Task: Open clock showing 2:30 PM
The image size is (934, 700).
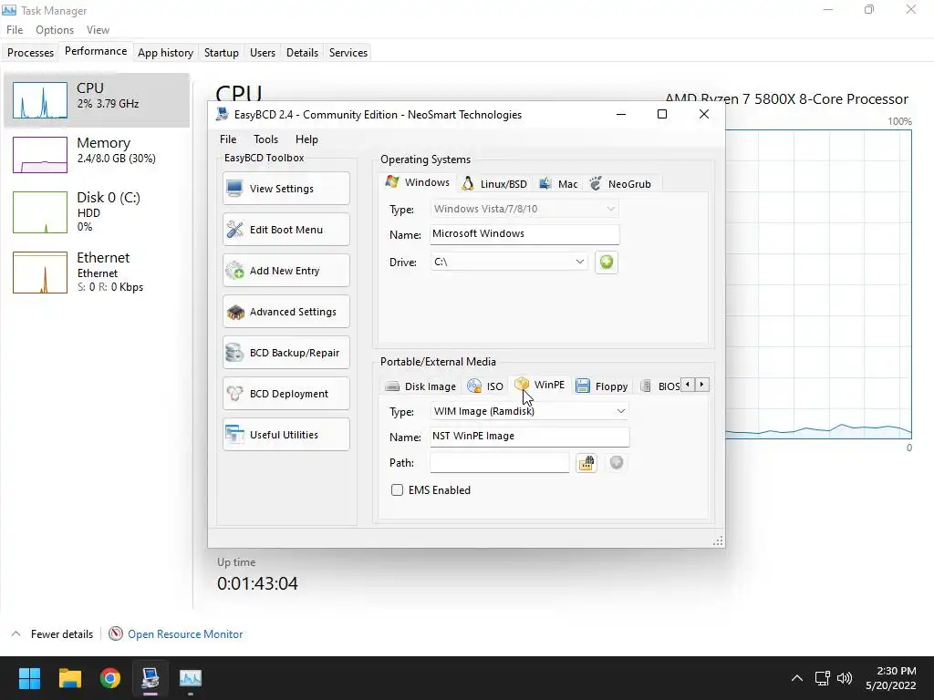Action: tap(891, 678)
